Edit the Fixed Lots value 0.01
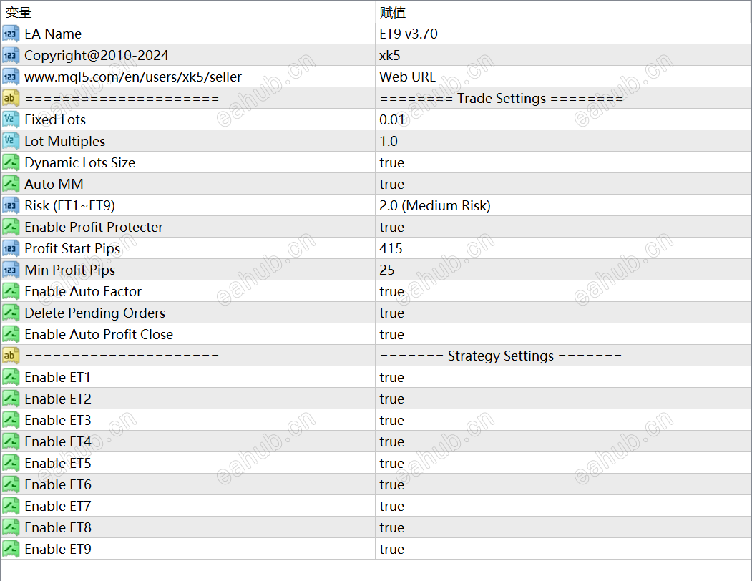Screen dimensions: 752x581 pyautogui.click(x=563, y=119)
